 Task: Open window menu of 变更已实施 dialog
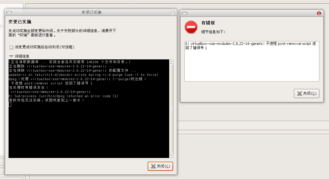click(x=9, y=13)
